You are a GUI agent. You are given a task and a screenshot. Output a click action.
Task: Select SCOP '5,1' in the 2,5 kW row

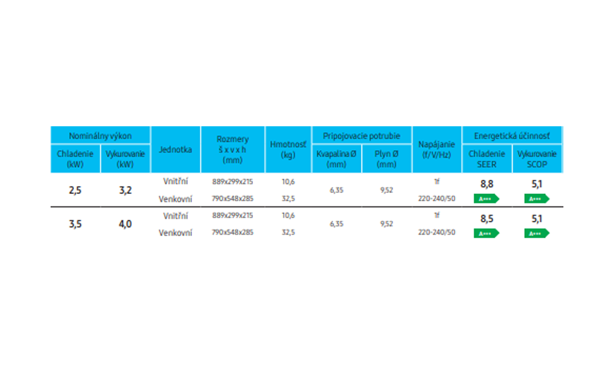[x=537, y=184]
